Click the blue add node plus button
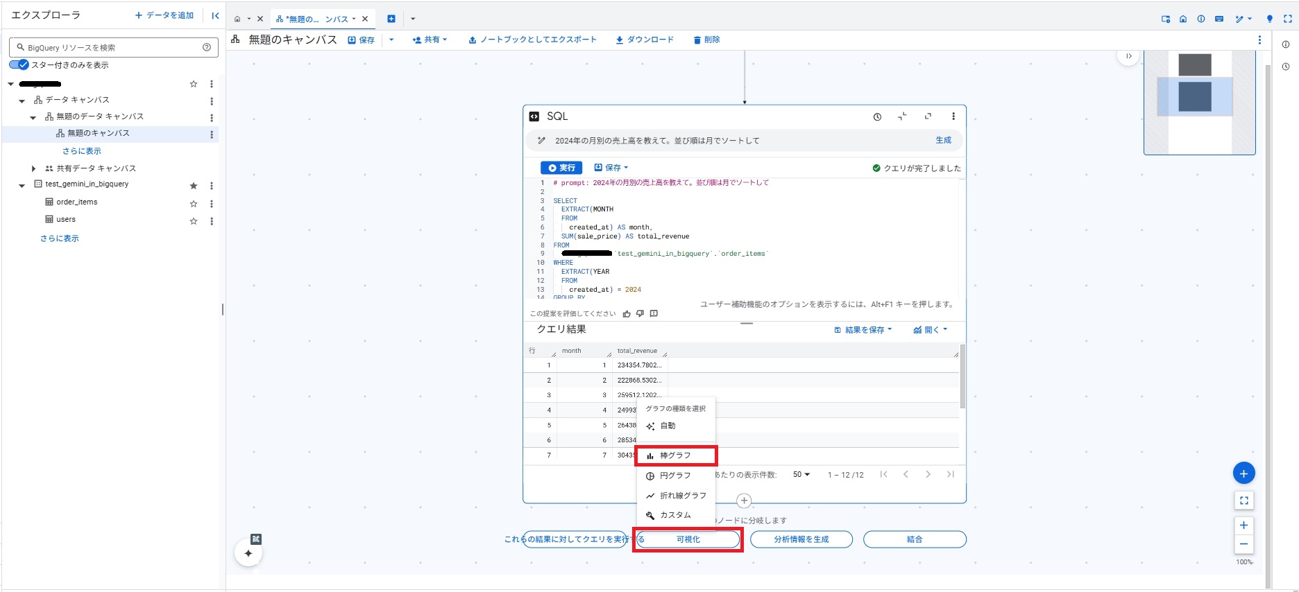 [1243, 473]
